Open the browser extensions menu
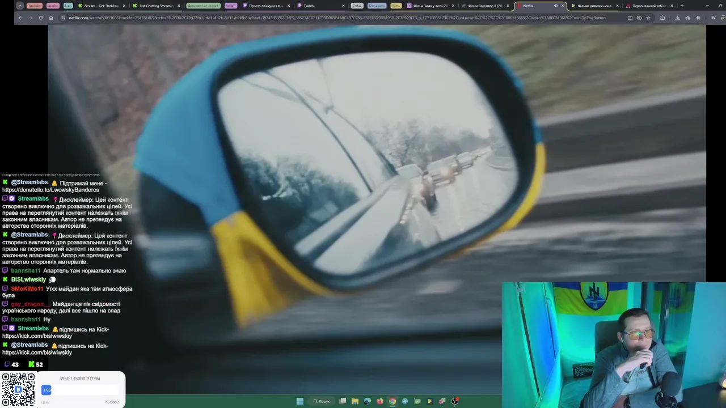Screen dimensions: 726x408 coord(662,18)
